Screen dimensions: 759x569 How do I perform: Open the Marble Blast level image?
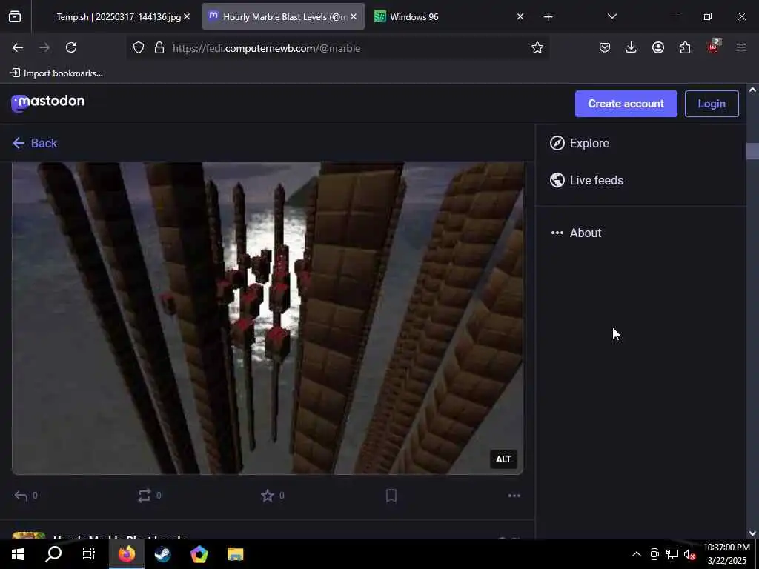267,318
